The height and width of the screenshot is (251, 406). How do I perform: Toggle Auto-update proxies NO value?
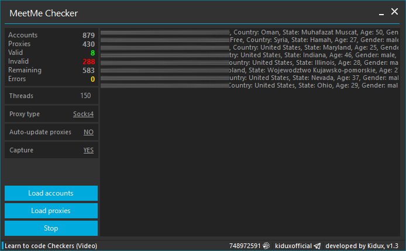88,132
